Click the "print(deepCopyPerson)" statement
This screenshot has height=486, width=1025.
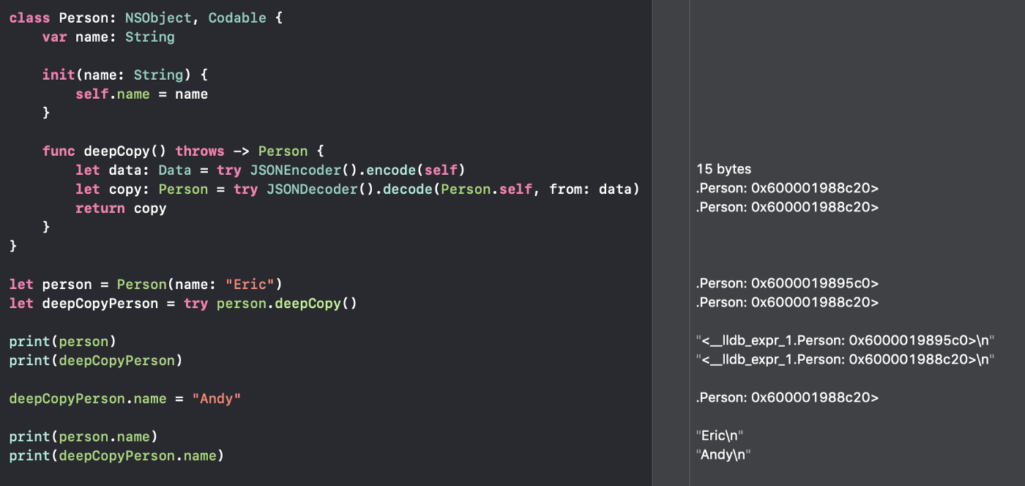click(96, 361)
